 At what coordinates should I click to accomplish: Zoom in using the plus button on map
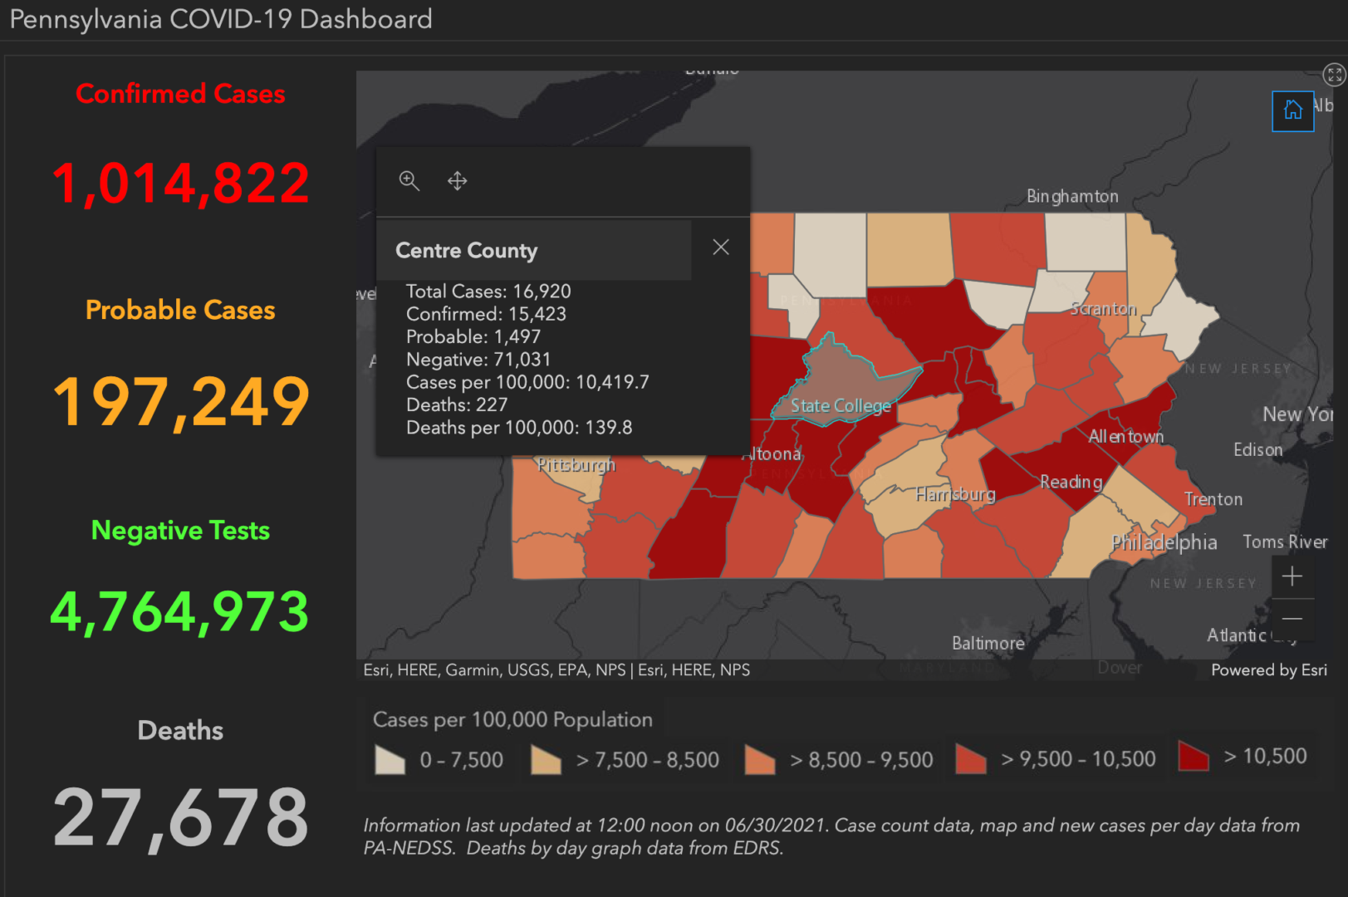coord(1292,576)
